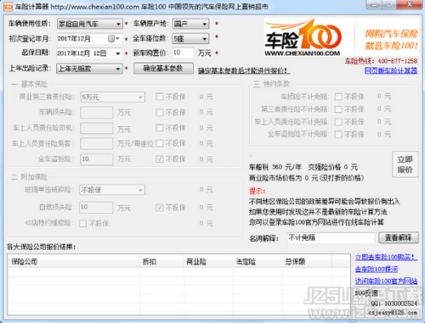Click the 查看解释 button
This screenshot has height=323, width=425.
tap(399, 237)
